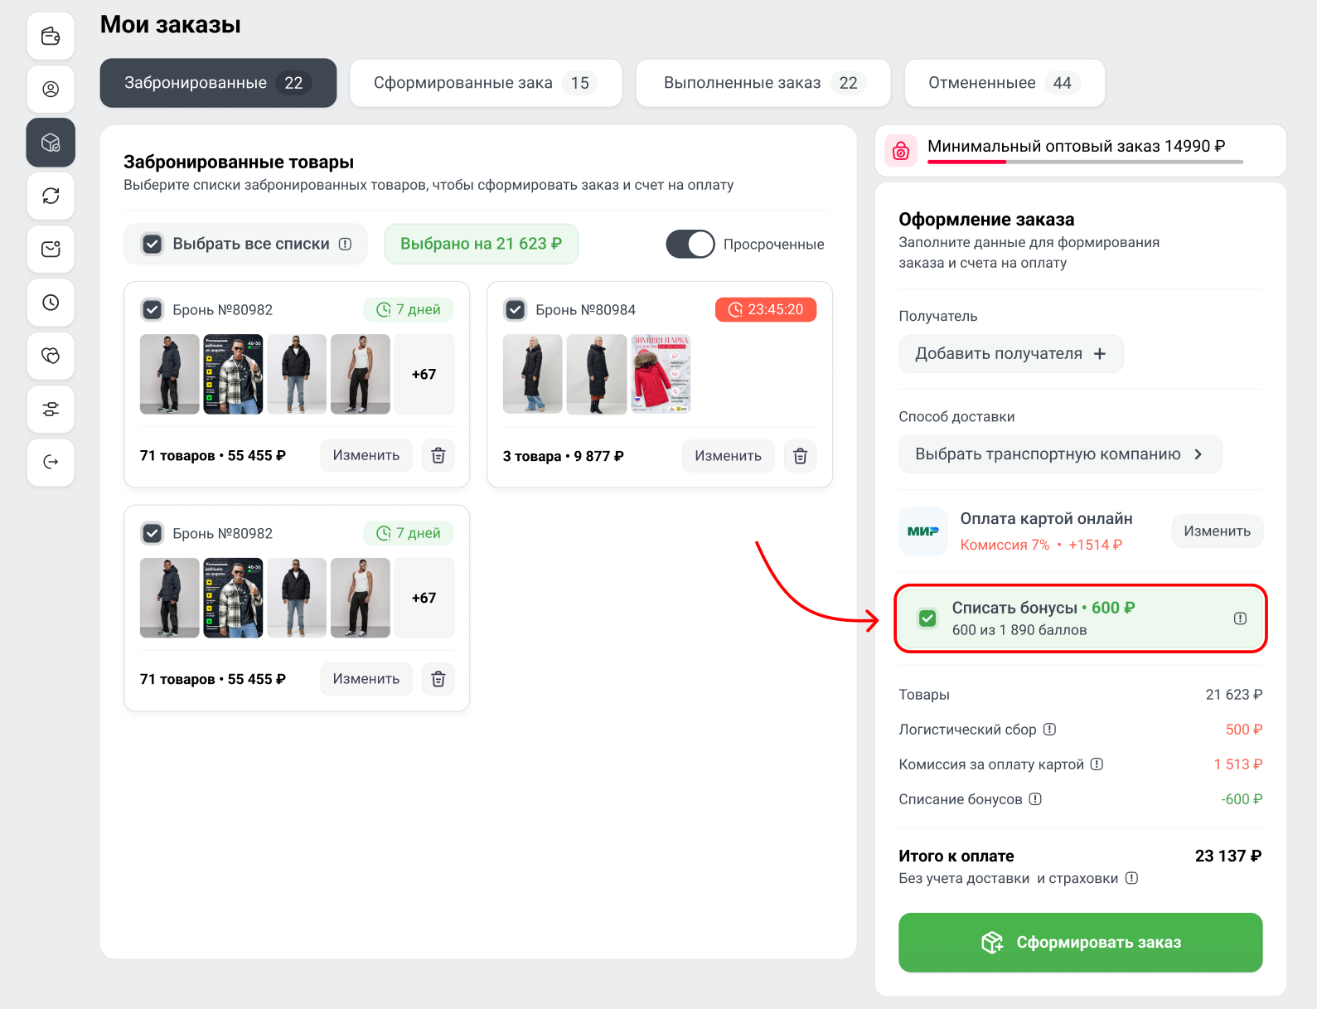Open Добавить получателя selector

coord(1010,354)
